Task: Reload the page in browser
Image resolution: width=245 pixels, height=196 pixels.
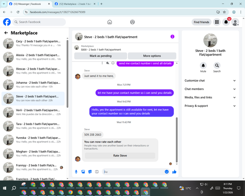Action: coord(18,12)
